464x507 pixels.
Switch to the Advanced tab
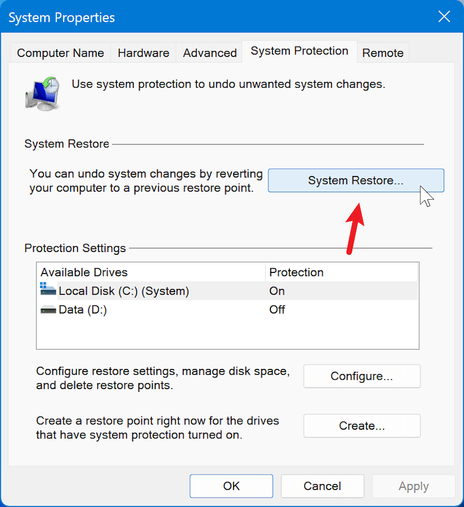click(209, 52)
